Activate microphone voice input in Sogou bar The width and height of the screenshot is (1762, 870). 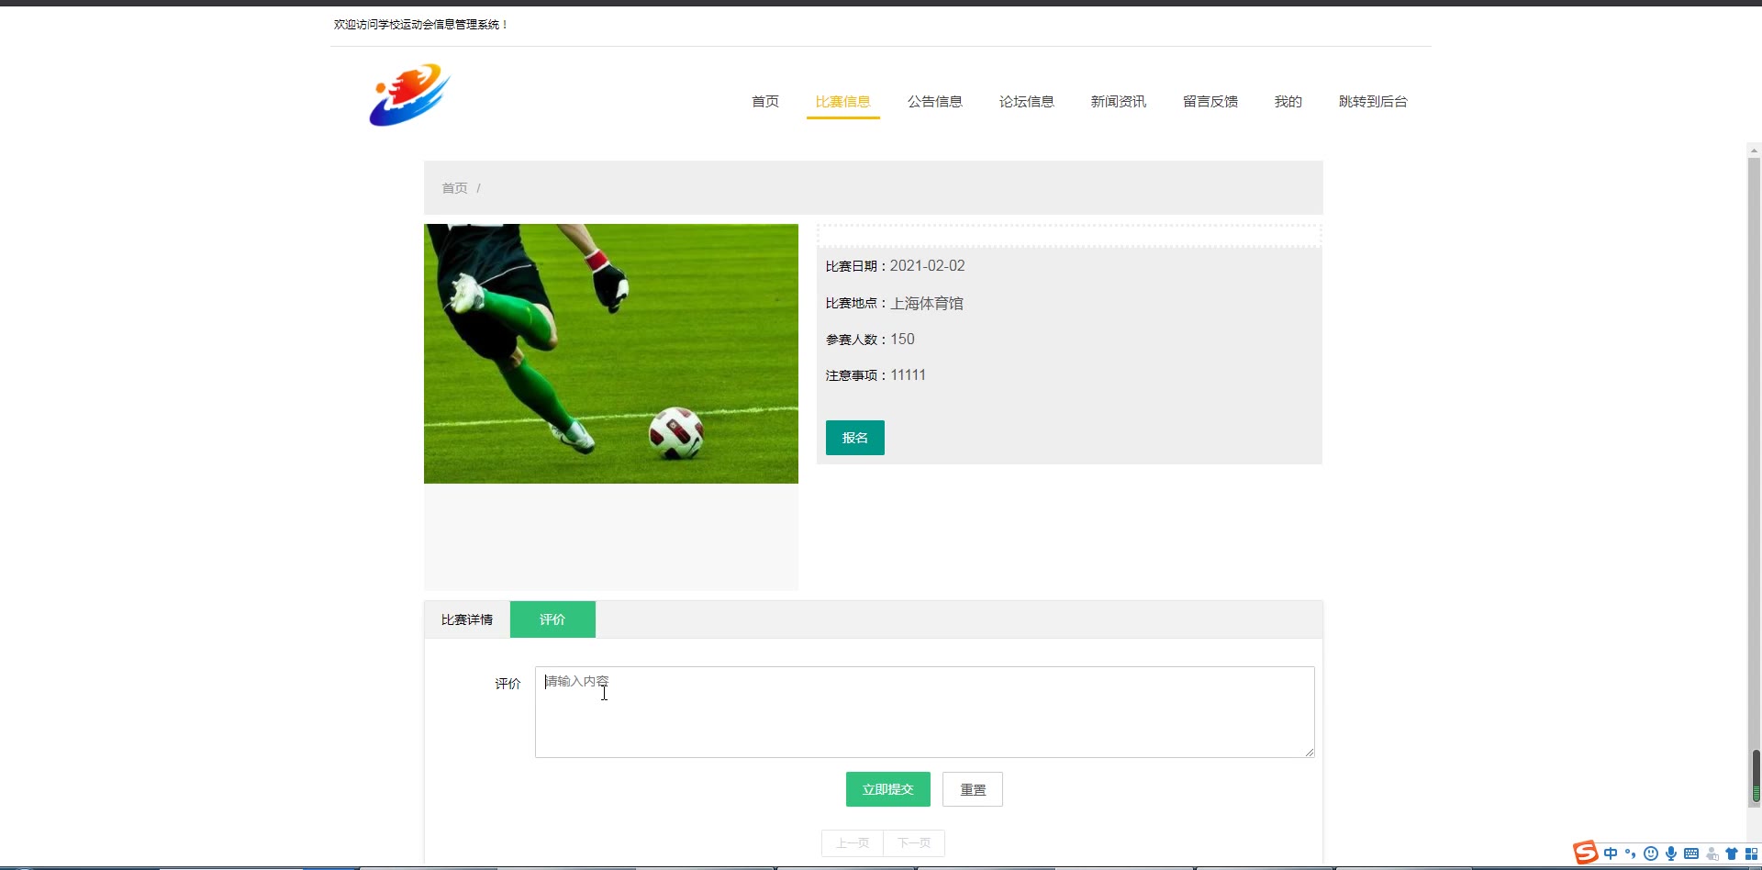tap(1671, 853)
